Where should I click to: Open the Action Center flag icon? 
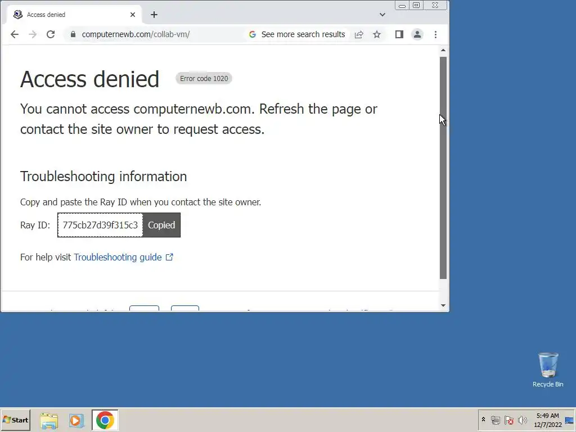coord(508,420)
